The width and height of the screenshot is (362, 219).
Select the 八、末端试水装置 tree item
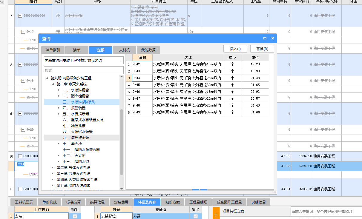tap(78, 132)
